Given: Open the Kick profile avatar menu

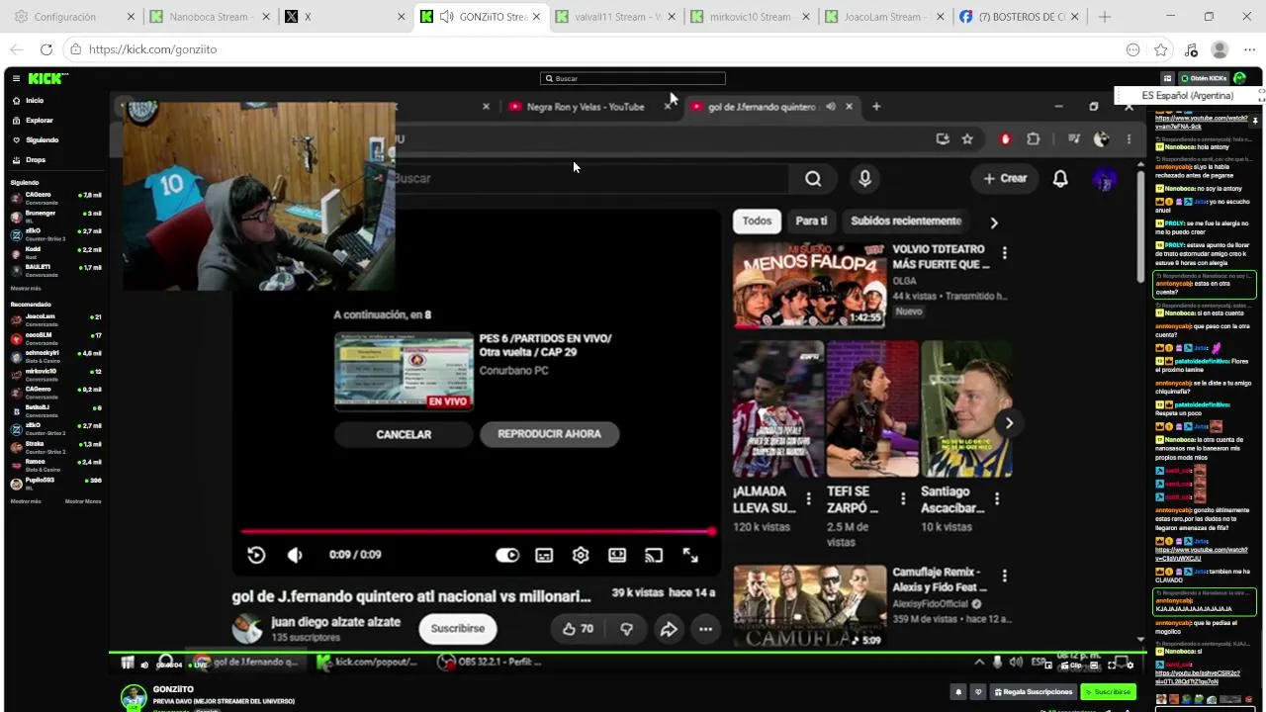Looking at the screenshot, I should [x=1239, y=78].
